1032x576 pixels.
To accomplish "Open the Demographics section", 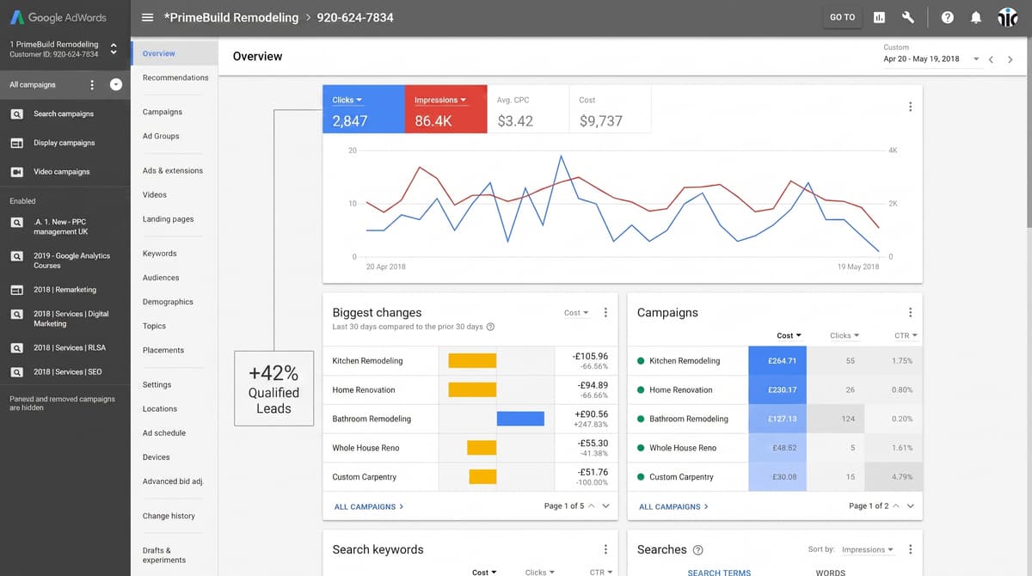I will [168, 302].
